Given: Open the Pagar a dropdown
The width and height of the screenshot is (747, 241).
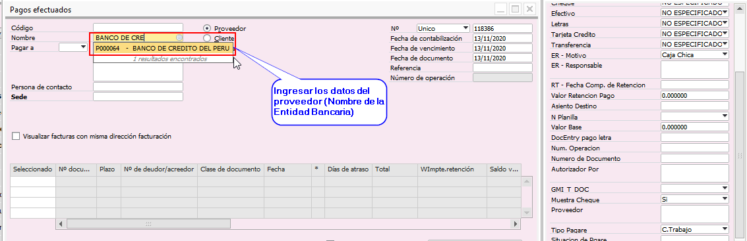Looking at the screenshot, I should [x=83, y=47].
